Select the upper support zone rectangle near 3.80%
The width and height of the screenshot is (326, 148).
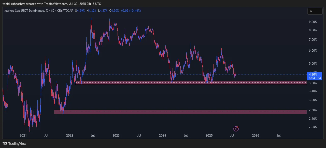coord(191,83)
